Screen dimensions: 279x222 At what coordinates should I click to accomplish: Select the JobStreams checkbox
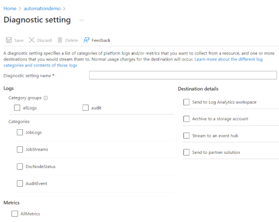(x=20, y=149)
